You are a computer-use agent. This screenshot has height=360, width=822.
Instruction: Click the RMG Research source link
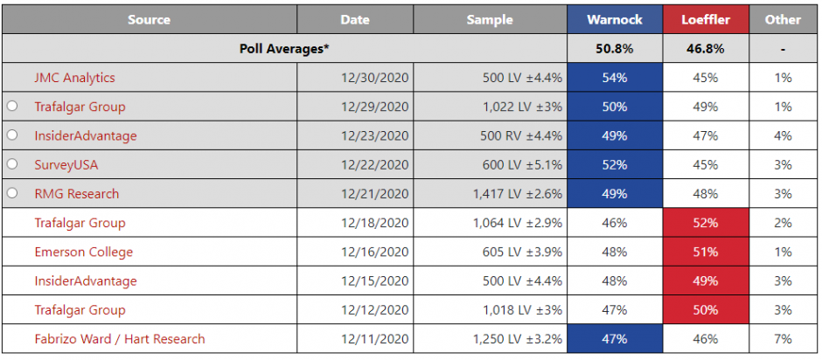tap(77, 193)
